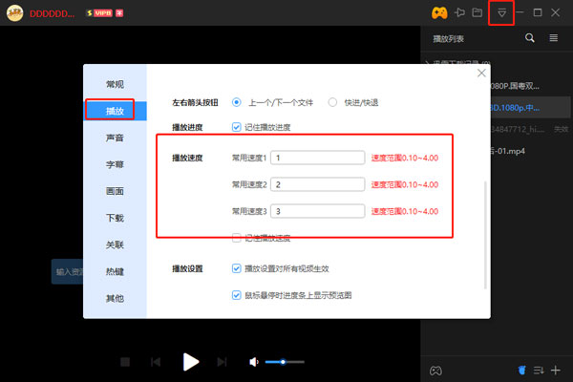
Task: Click the 播放列表 panel title
Action: 449,39
